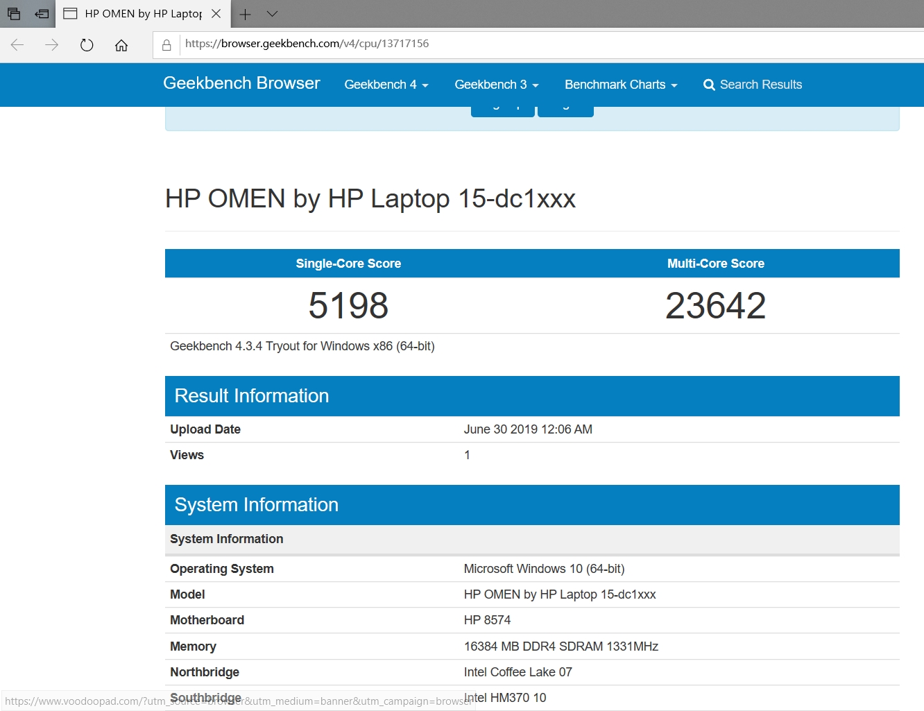Click the Southbridge value Intel HM370 10
Viewport: 924px width, 711px height.
tap(505, 698)
